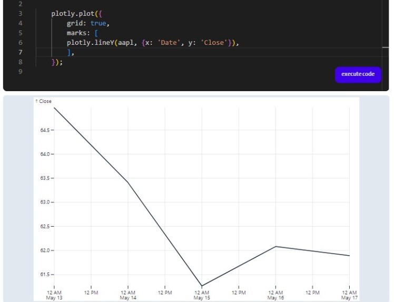The width and height of the screenshot is (394, 302).
Task: Select line number 9 in the gutter
Action: point(20,72)
